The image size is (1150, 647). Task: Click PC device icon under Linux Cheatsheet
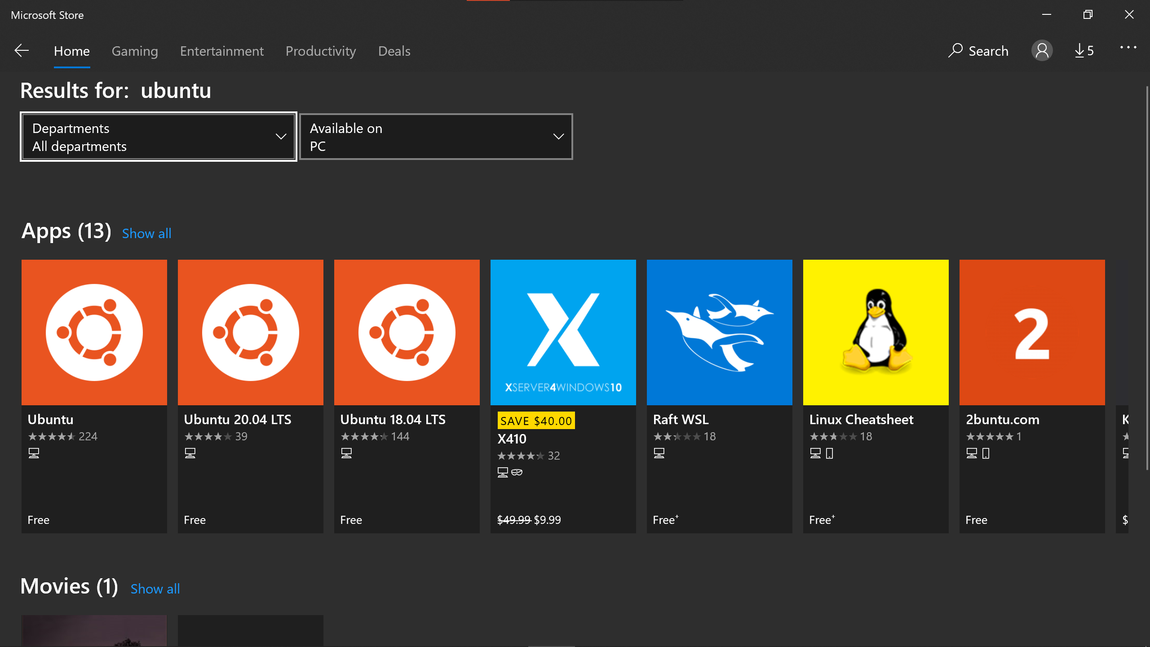815,453
